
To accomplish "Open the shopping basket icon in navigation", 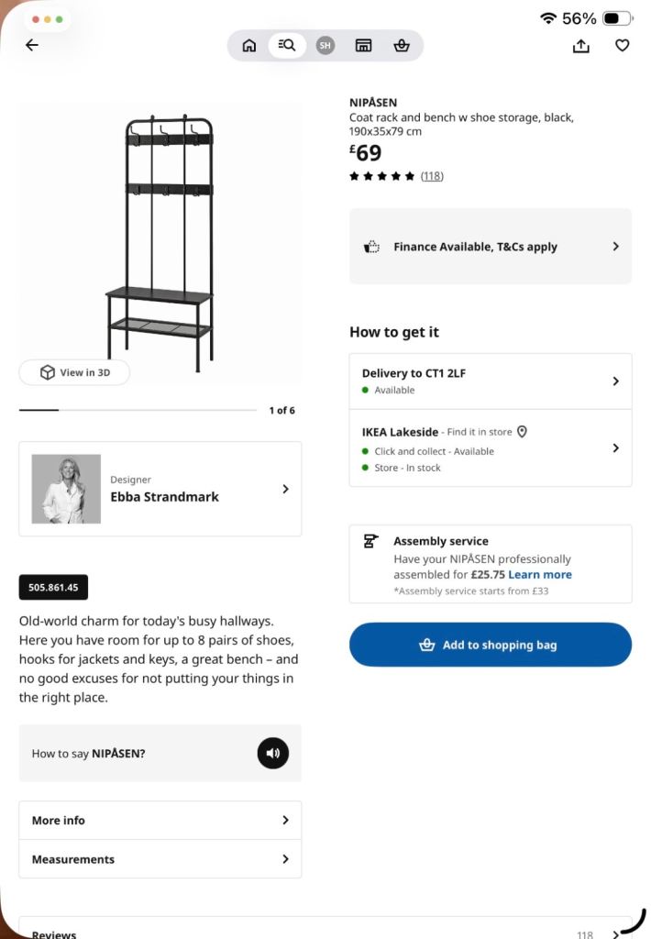I will [402, 46].
